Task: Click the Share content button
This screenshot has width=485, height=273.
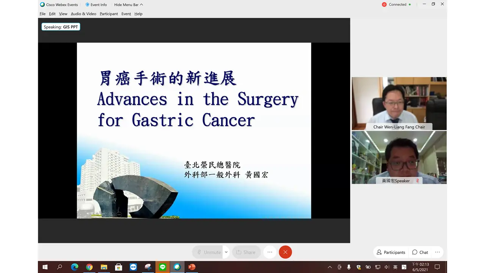Action: pyautogui.click(x=246, y=252)
